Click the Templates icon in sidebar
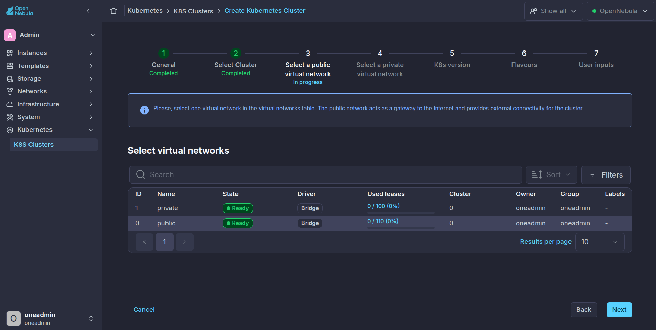The height and width of the screenshot is (330, 656). click(10, 66)
